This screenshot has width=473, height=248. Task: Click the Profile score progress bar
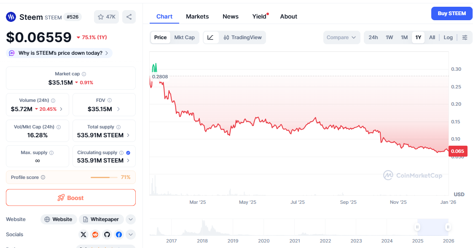point(104,178)
